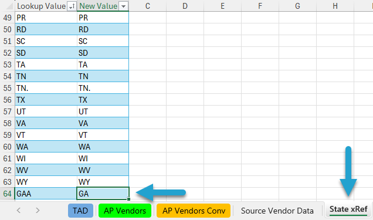Image resolution: width=373 pixels, height=220 pixels.
Task: Select the State xRef sheet tab
Action: pos(348,209)
